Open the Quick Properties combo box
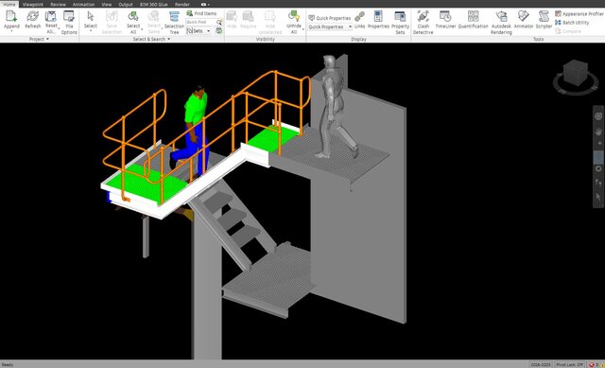 click(330, 27)
